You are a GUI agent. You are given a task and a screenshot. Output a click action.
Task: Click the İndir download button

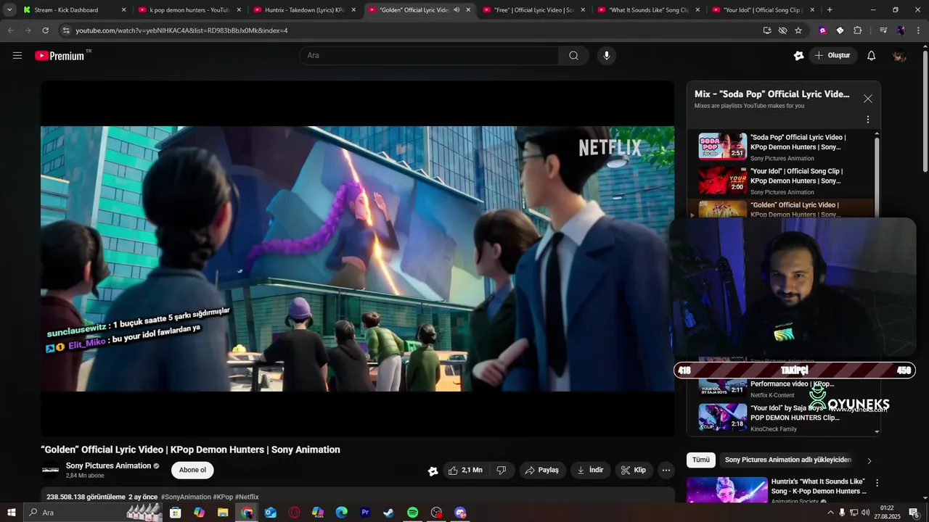coord(590,470)
